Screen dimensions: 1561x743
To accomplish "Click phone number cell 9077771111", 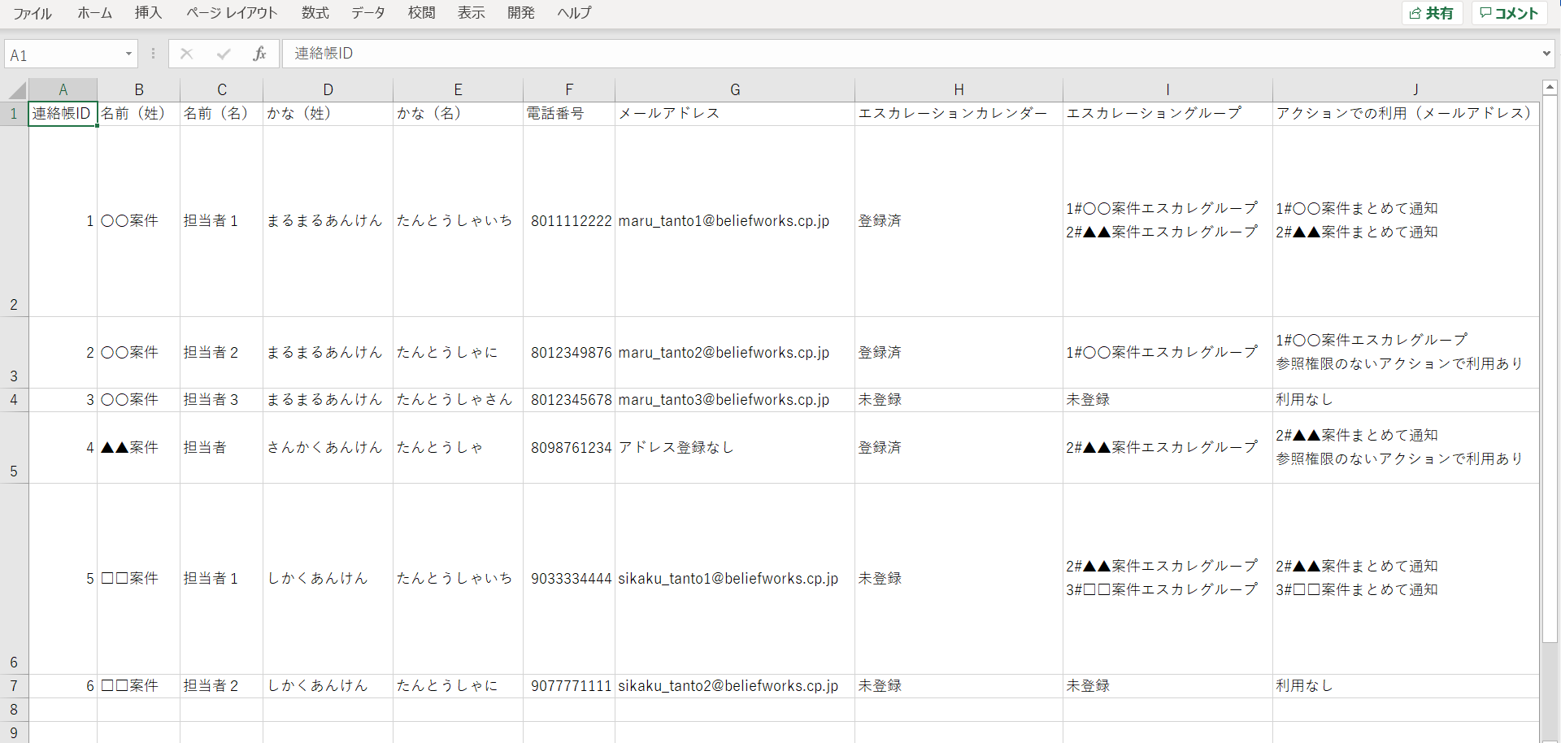I will (569, 686).
